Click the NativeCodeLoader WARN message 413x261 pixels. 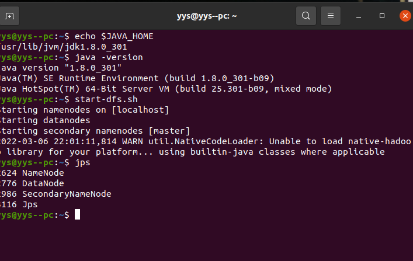tap(206, 147)
